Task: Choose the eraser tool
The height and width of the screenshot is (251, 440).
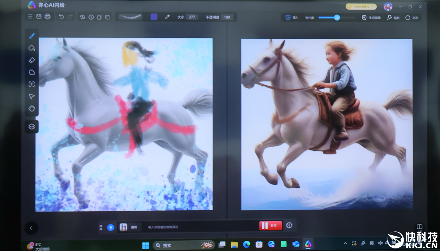Action: click(32, 60)
